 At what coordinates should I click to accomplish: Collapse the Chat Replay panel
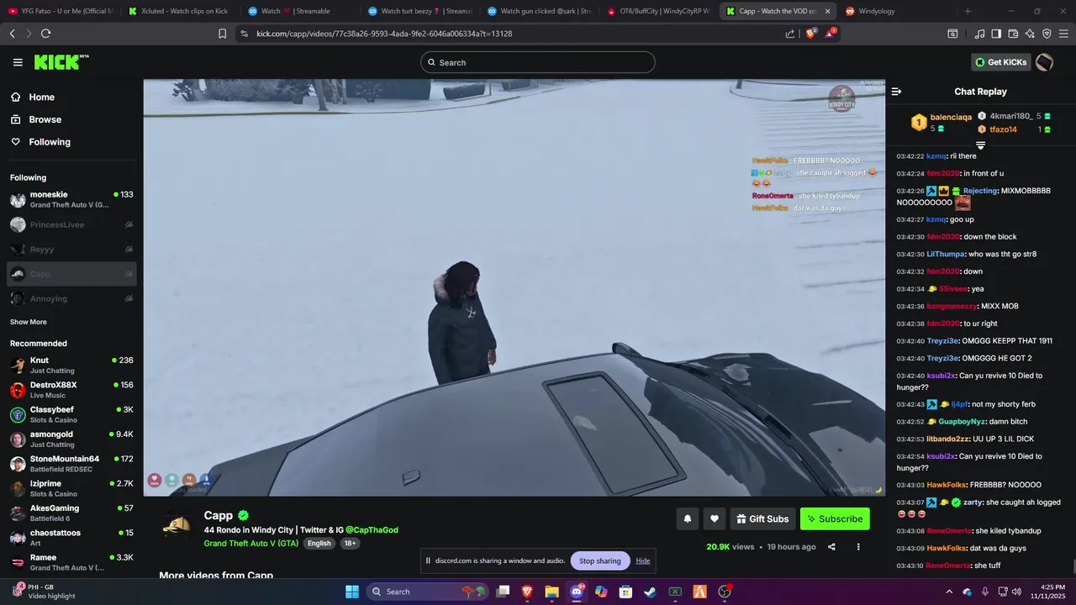(896, 92)
